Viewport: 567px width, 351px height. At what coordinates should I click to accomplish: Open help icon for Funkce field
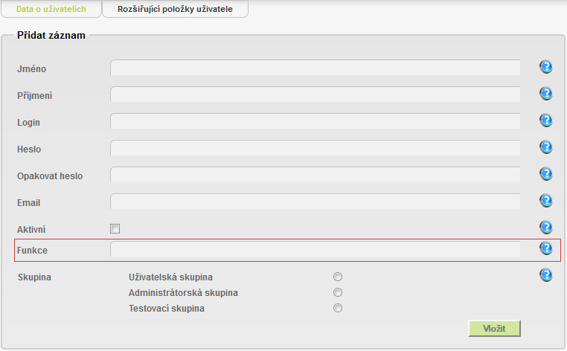[x=546, y=248]
